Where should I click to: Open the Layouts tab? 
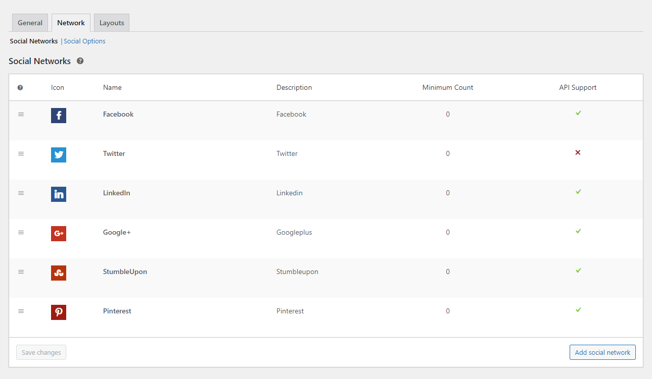click(x=112, y=23)
